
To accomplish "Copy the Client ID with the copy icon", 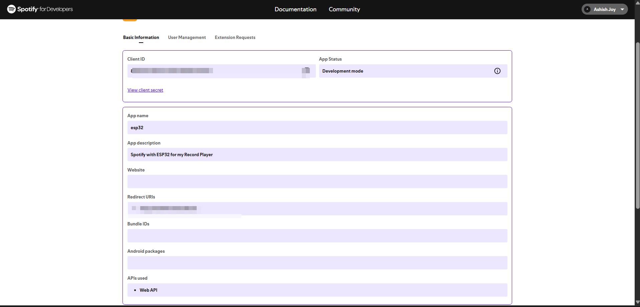I will [306, 71].
